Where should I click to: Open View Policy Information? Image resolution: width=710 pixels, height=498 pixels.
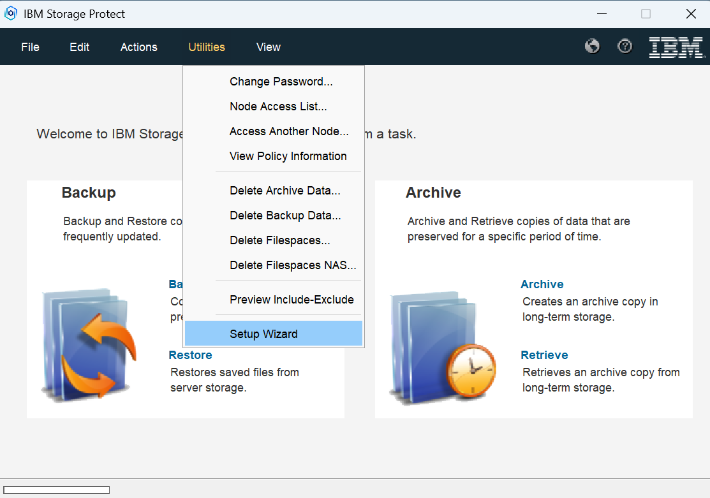click(288, 156)
